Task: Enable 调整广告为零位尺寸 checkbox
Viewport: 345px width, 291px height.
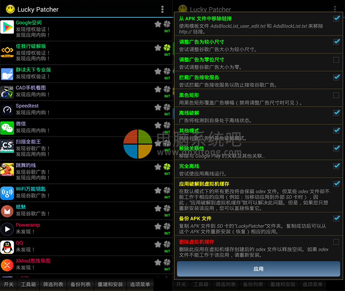Action: [336, 60]
